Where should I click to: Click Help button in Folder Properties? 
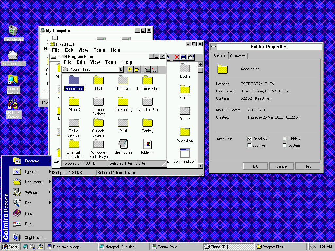coord(308,166)
